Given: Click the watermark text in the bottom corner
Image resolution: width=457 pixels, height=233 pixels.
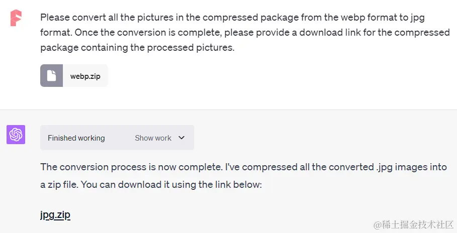Looking at the screenshot, I should click(414, 224).
